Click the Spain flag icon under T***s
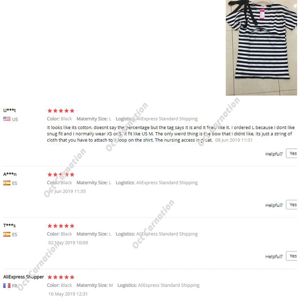 7,234
